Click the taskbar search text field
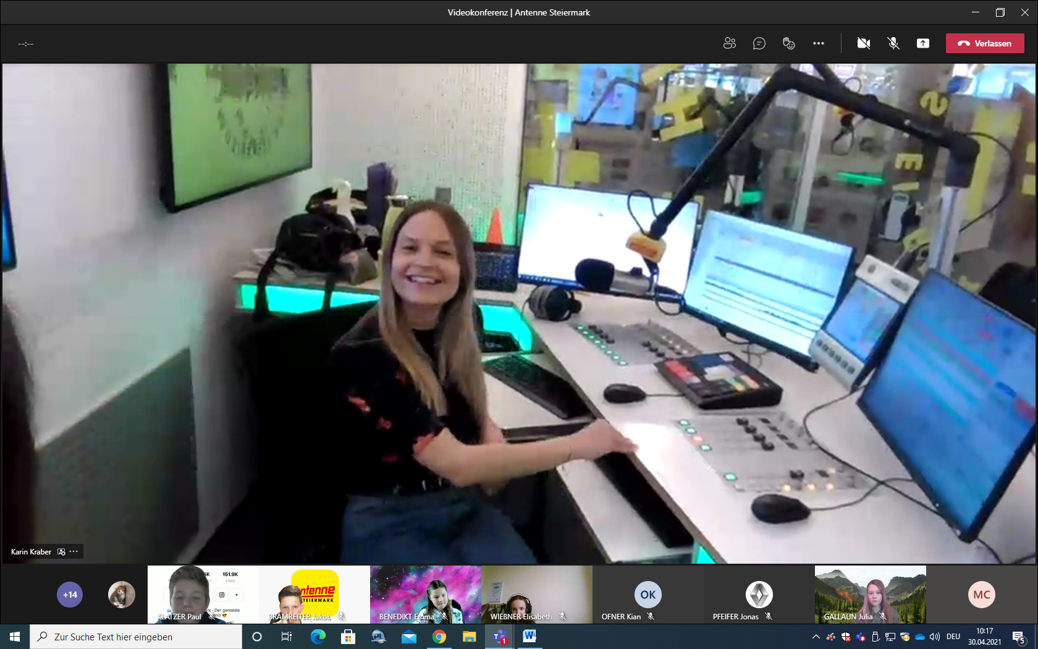 pyautogui.click(x=136, y=637)
